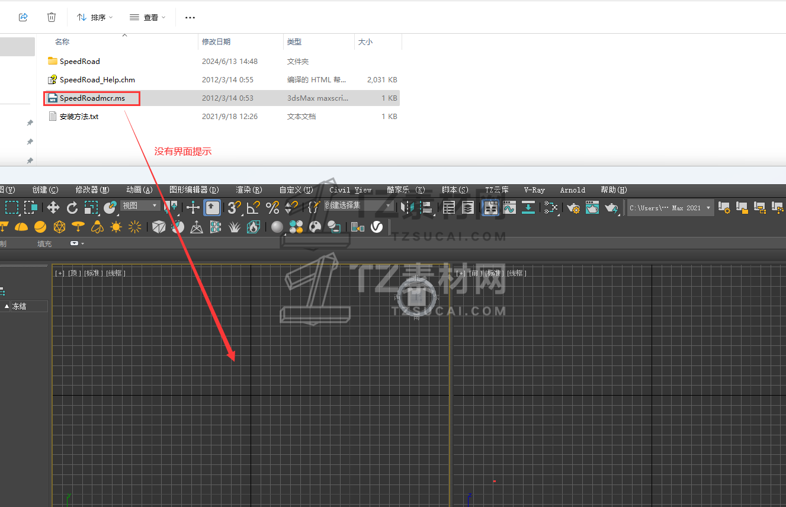Select the 填充 ribbon tab
The image size is (786, 507).
point(44,244)
